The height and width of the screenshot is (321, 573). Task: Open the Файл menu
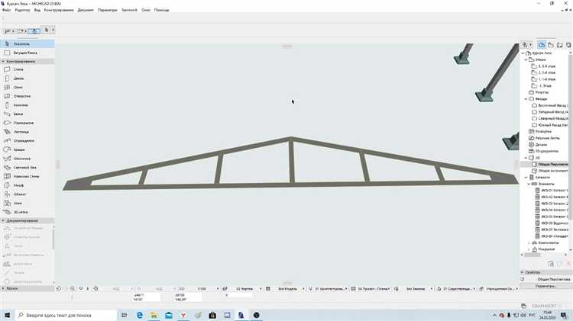[x=7, y=10]
